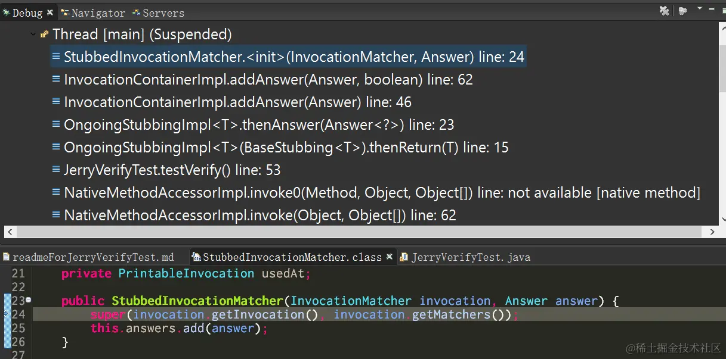
Task: Click stack frame icon of thenReturn row
Action: (x=56, y=148)
